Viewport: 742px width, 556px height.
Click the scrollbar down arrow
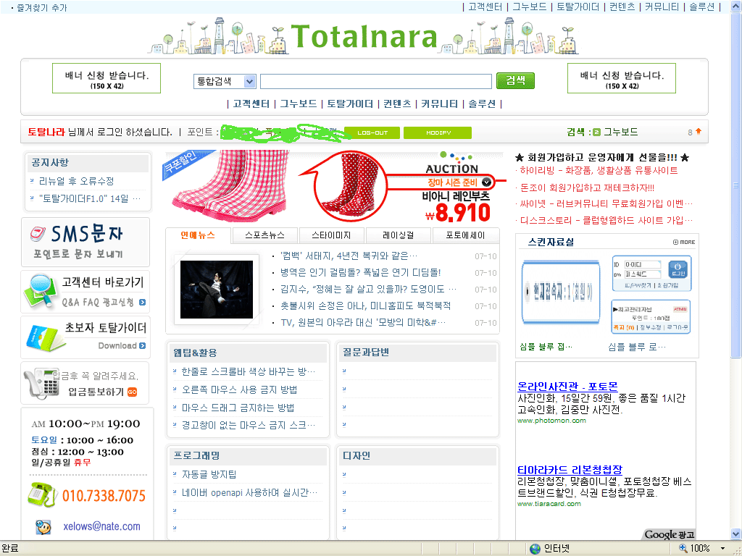[736, 535]
